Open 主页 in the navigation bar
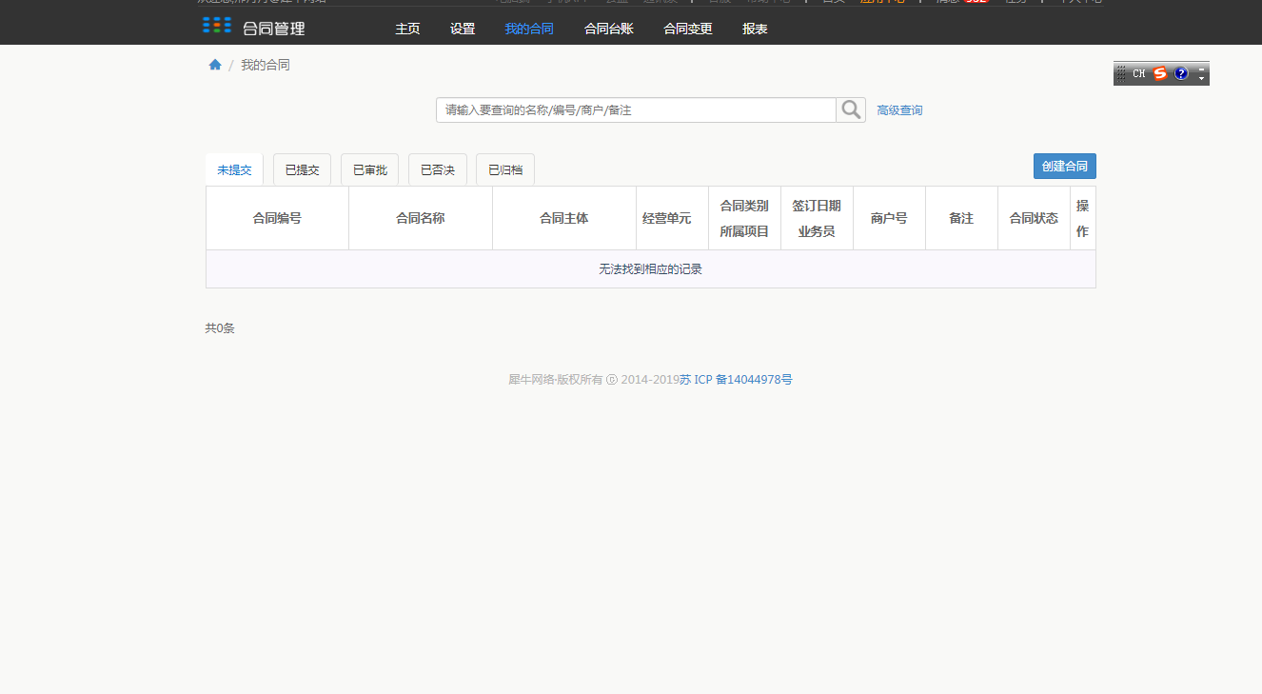Viewport: 1262px width, 694px height. pyautogui.click(x=407, y=29)
